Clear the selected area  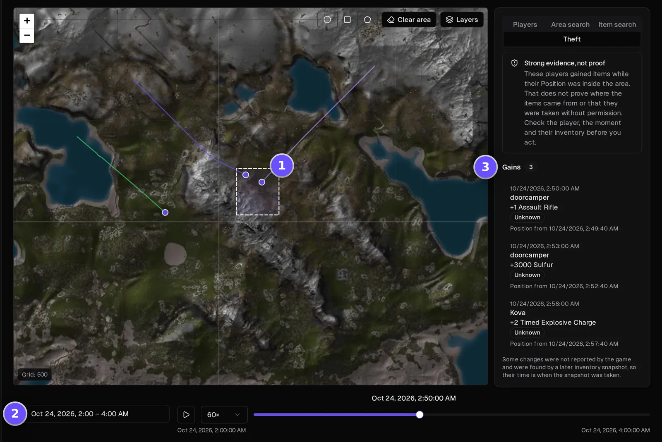(x=409, y=19)
